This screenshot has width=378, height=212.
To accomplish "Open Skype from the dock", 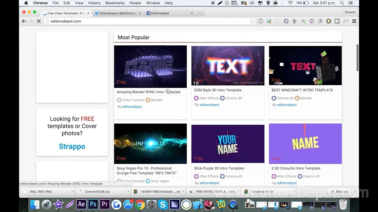I will (x=163, y=204).
